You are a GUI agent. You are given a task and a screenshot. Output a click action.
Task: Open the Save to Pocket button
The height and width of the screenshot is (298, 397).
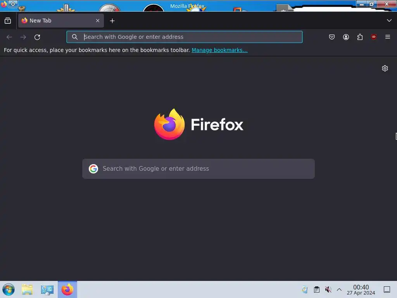pyautogui.click(x=332, y=37)
